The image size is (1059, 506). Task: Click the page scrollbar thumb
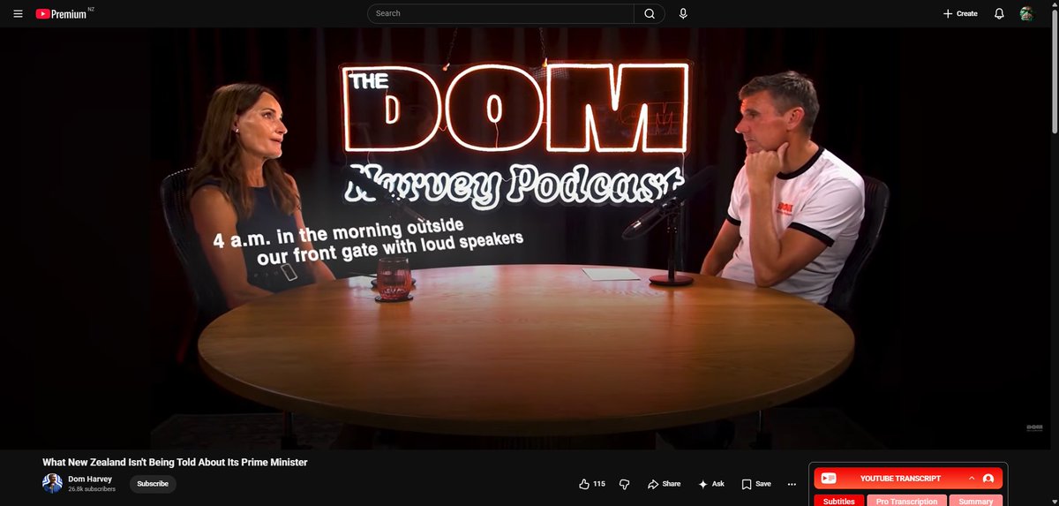pyautogui.click(x=1053, y=73)
